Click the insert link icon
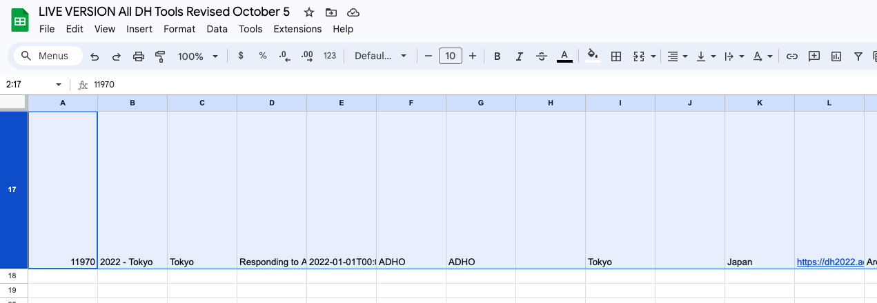The height and width of the screenshot is (303, 877). [792, 56]
